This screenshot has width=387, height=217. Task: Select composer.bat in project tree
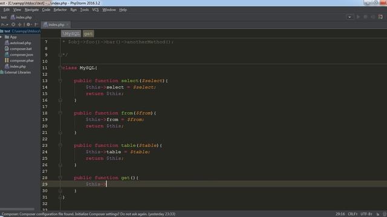tap(18, 49)
